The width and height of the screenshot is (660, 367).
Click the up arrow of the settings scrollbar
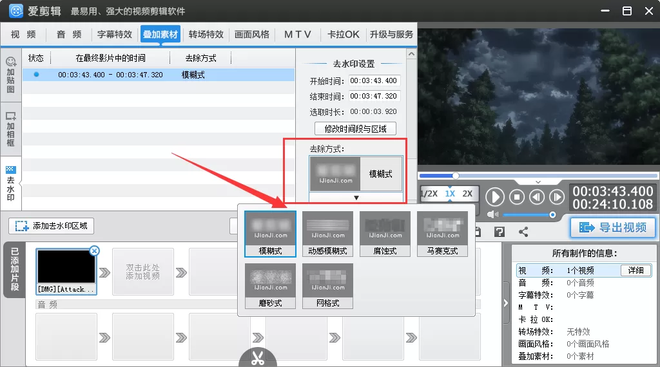click(x=411, y=54)
